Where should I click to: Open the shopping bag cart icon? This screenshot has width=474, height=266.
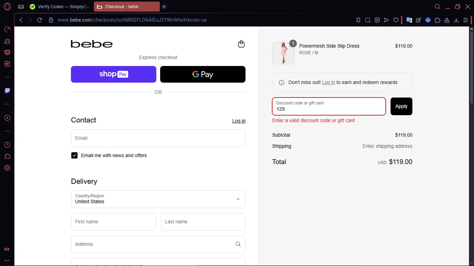[x=241, y=44]
